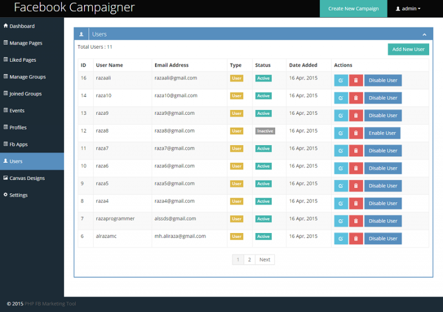Click the edit icon for razaali

tap(341, 80)
